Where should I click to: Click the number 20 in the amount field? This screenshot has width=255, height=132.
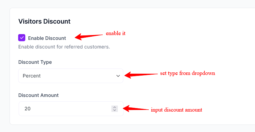coord(27,109)
